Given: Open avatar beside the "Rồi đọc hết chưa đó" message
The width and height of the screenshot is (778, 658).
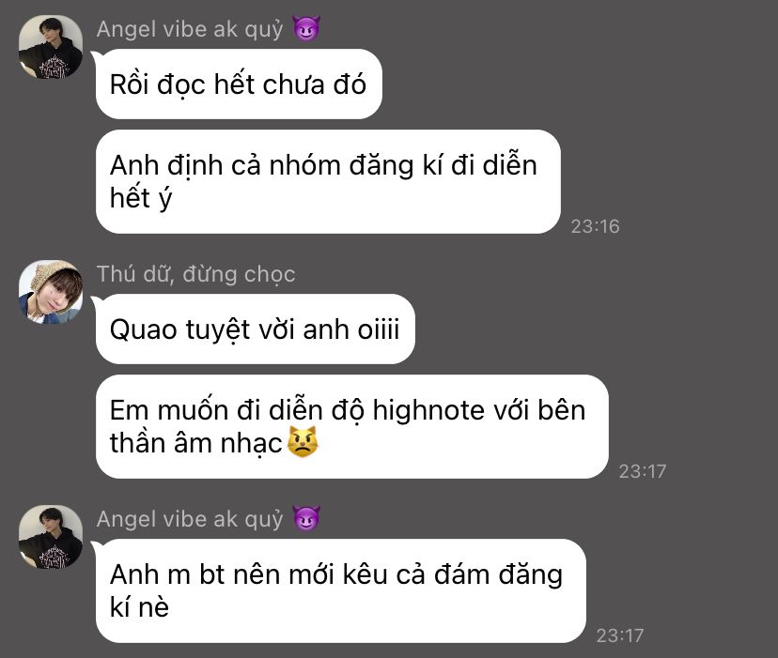Looking at the screenshot, I should (51, 47).
